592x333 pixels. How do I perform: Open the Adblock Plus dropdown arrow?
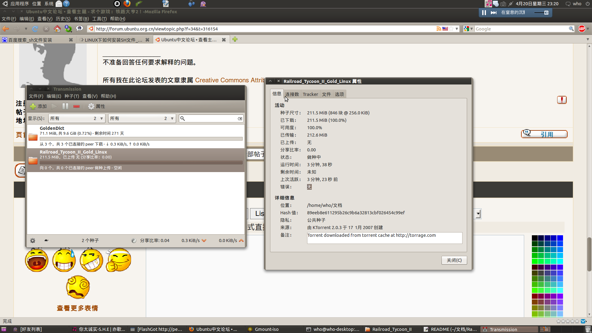point(588,29)
